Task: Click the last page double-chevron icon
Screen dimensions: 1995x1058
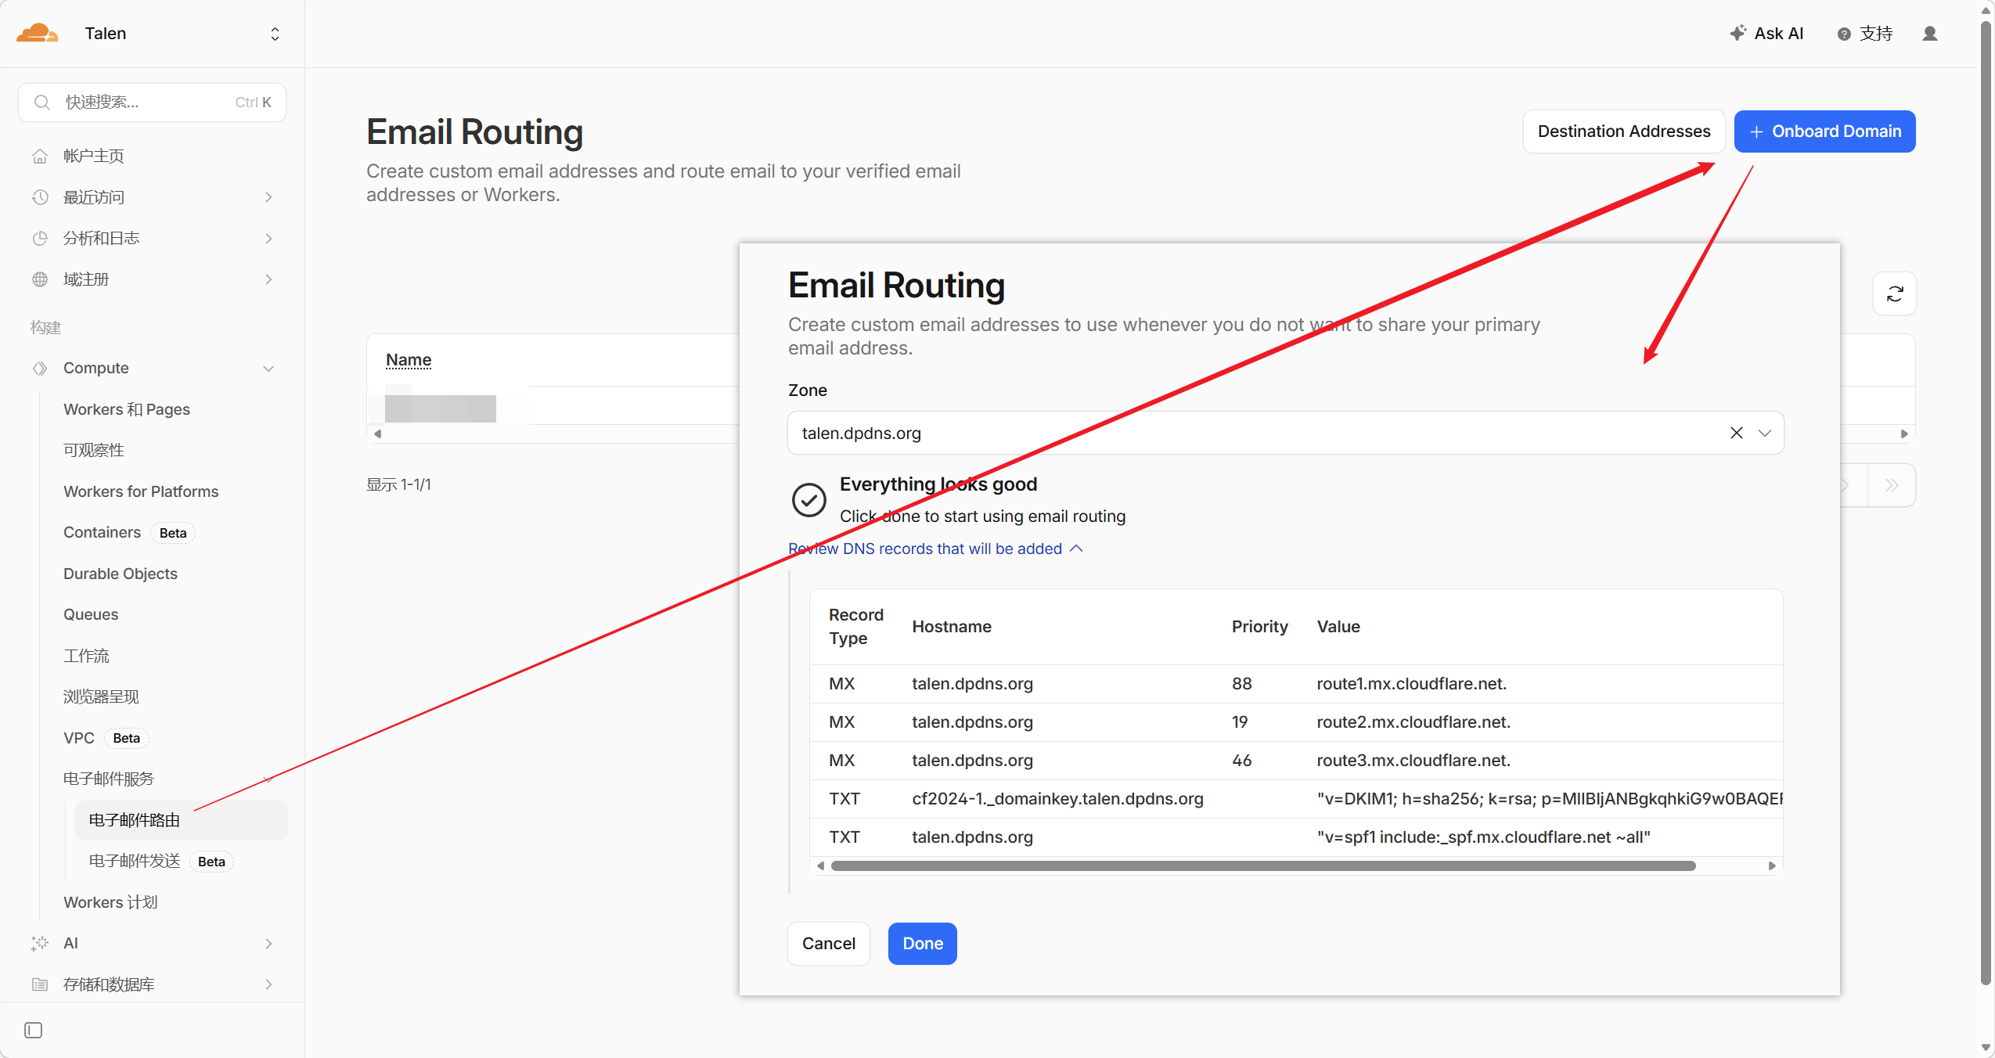Action: click(x=1892, y=485)
